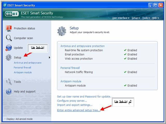Click Email protection text
166x124 pixels.
[x=75, y=54]
